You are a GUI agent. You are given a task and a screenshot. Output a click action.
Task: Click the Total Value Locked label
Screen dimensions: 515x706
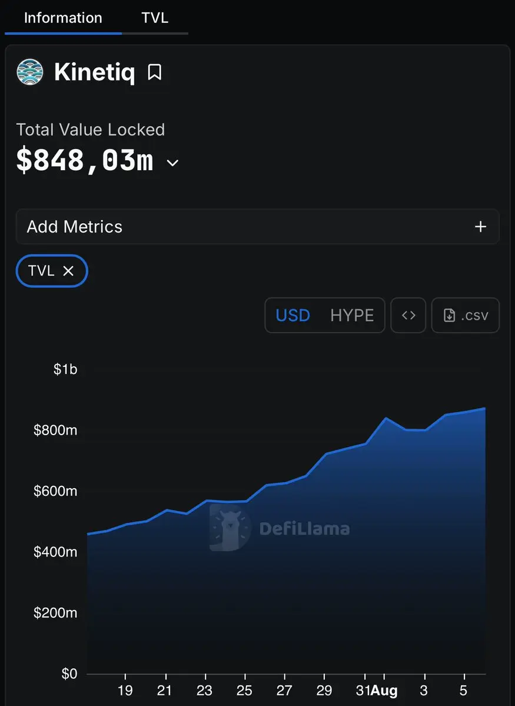click(91, 130)
